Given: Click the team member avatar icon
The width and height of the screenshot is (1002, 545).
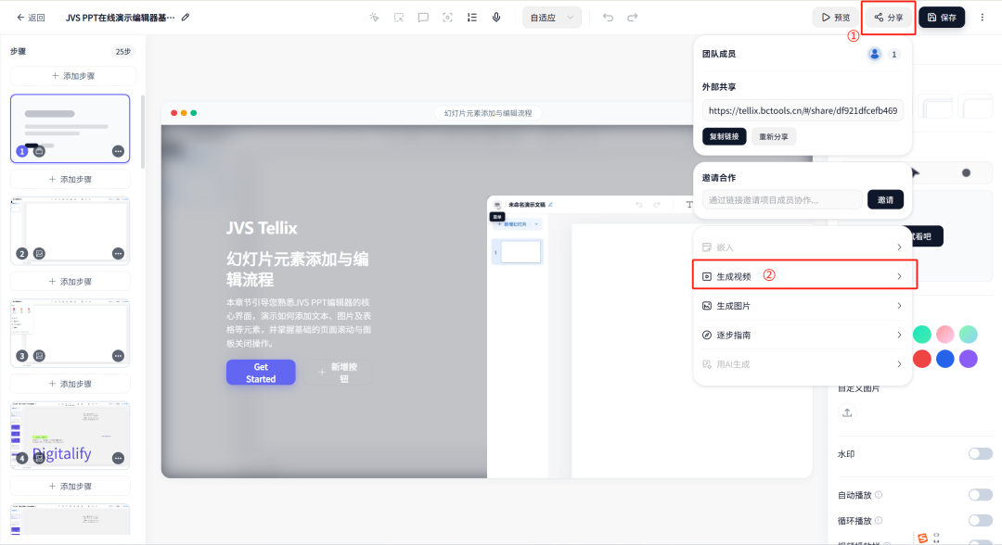Looking at the screenshot, I should (x=874, y=55).
